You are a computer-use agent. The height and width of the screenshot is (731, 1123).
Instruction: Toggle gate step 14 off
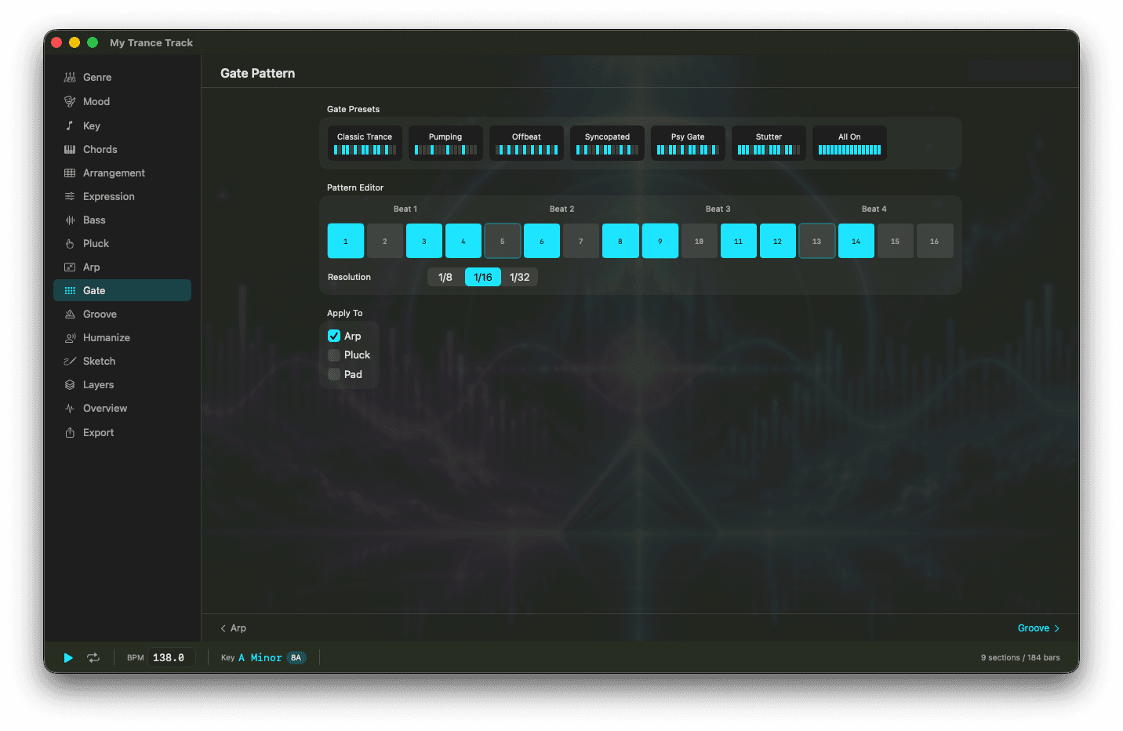856,241
